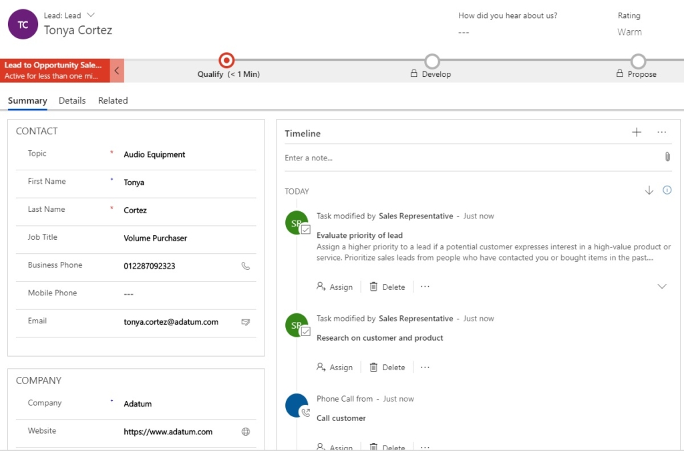Click the paperclip attachment icon in Timeline
Viewport: 684px width, 451px height.
[x=667, y=157]
